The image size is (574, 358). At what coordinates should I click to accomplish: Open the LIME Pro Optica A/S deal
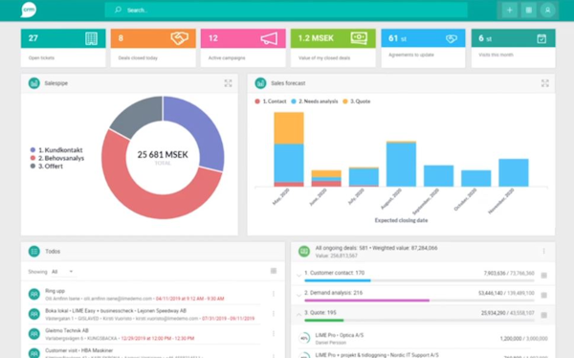(423, 338)
